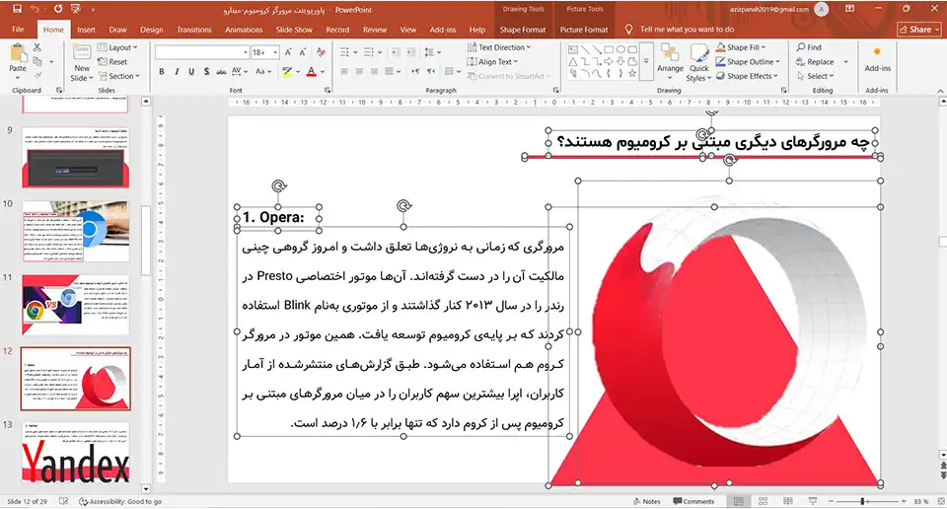
Task: Click the Save icon in title bar
Action: tap(17, 9)
